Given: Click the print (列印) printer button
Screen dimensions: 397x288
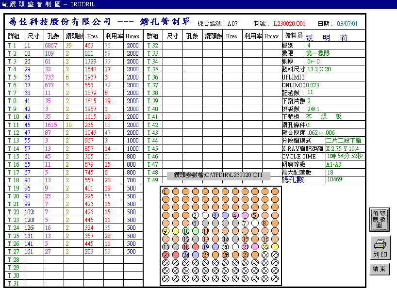Looking at the screenshot, I should (380, 248).
